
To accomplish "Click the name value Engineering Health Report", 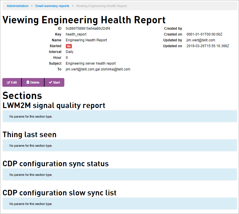I will [x=86, y=40].
